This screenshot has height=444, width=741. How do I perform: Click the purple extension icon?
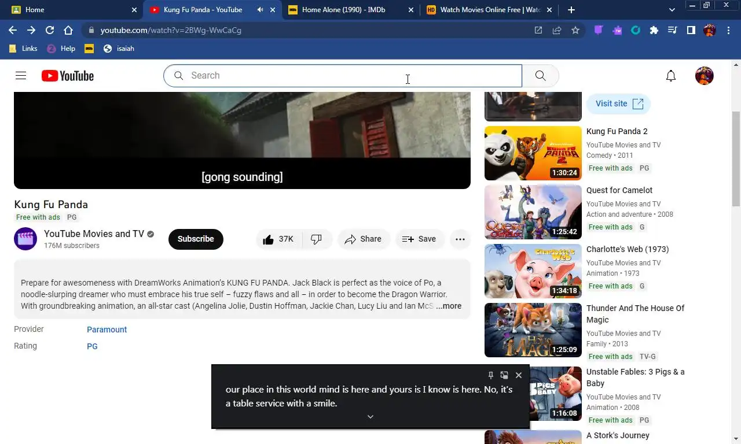click(x=599, y=30)
